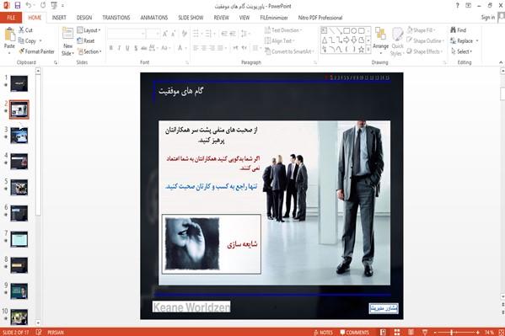Image resolution: width=505 pixels, height=336 pixels.
Task: Click the Paste icon
Action: 9,35
